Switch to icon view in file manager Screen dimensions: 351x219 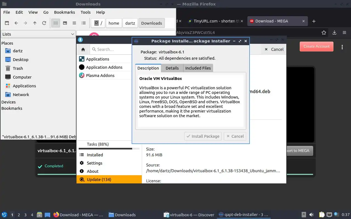pos(56,23)
